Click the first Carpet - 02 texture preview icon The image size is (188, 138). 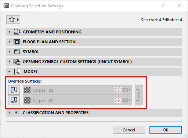point(126,90)
